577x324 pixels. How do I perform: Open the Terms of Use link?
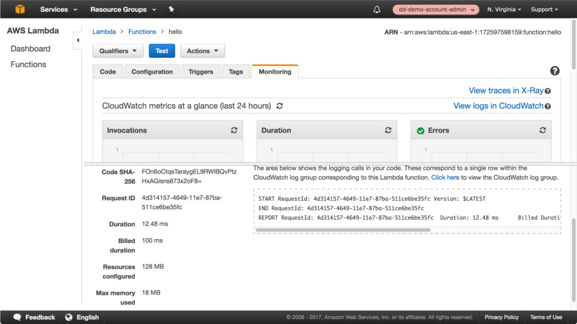545,317
